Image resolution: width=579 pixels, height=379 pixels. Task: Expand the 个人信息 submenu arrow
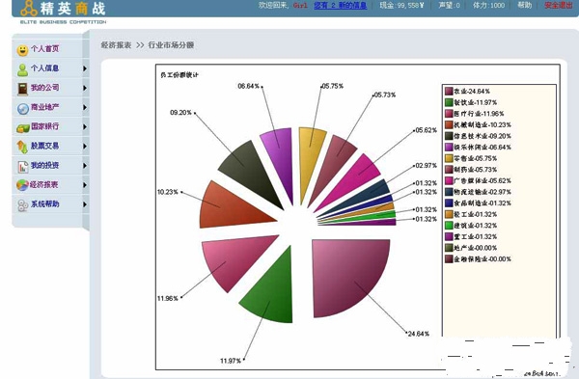[85, 68]
